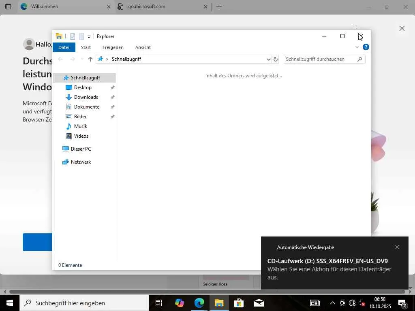Viewport: 415px width, 311px height.
Task: Open the Action Center notifications icon
Action: tap(402, 304)
